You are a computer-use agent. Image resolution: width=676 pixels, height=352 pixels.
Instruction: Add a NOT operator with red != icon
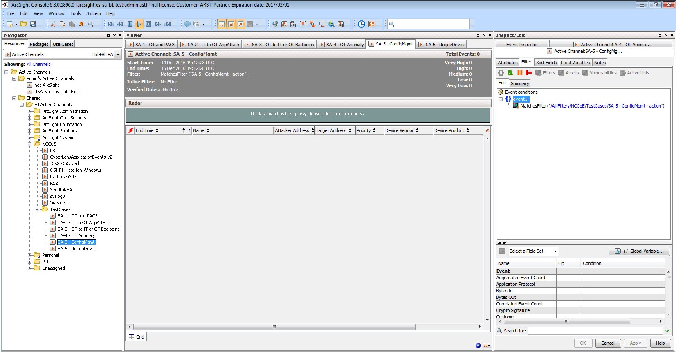[529, 73]
